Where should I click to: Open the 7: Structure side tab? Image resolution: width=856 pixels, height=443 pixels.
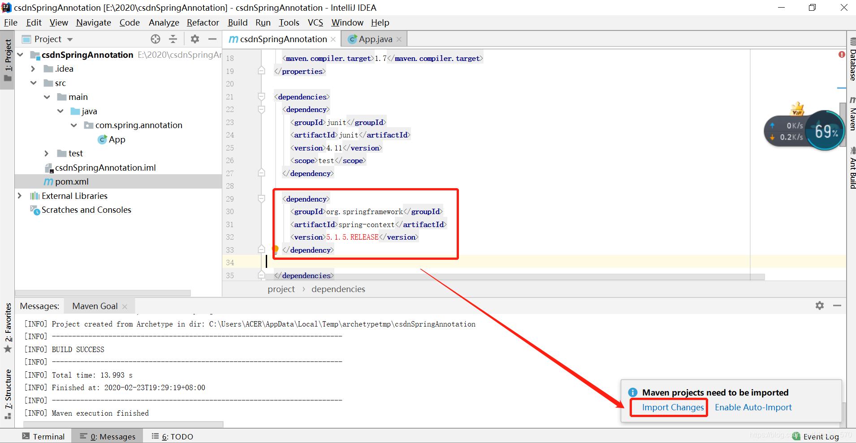[8, 394]
